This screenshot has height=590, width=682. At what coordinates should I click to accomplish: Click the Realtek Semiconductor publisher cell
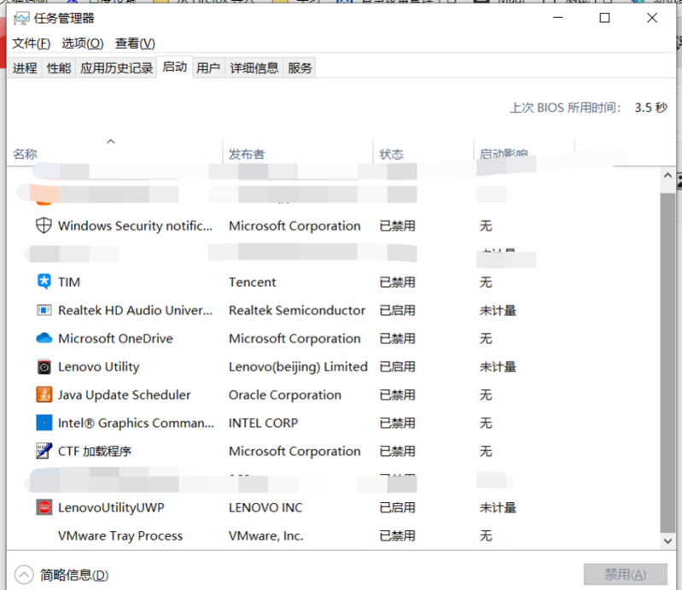coord(297,310)
